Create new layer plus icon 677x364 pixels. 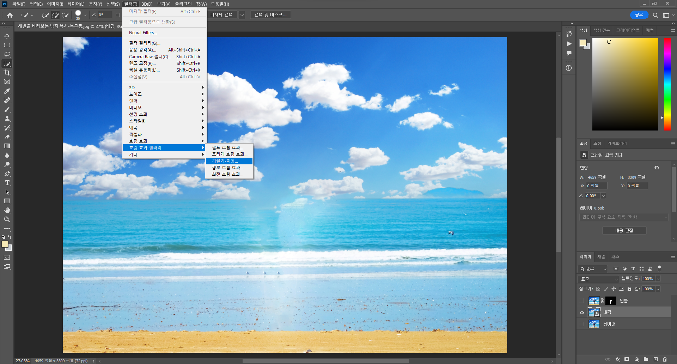point(655,359)
